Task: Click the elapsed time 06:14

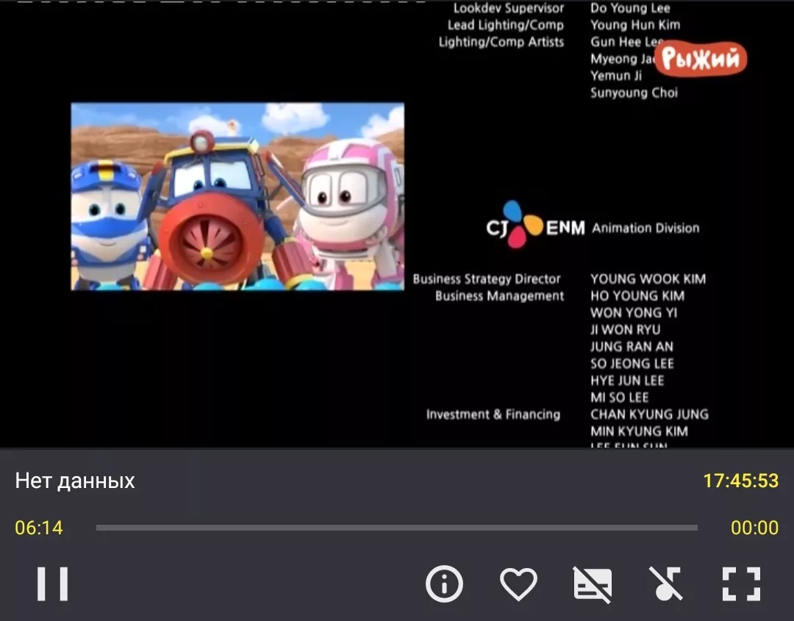Action: click(x=39, y=528)
